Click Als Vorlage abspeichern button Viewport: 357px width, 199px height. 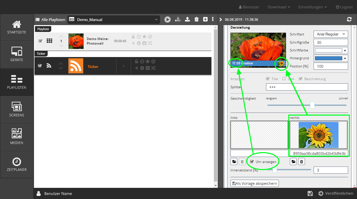tap(255, 183)
